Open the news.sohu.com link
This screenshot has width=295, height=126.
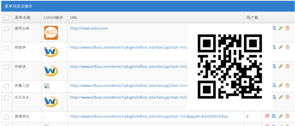click(89, 28)
